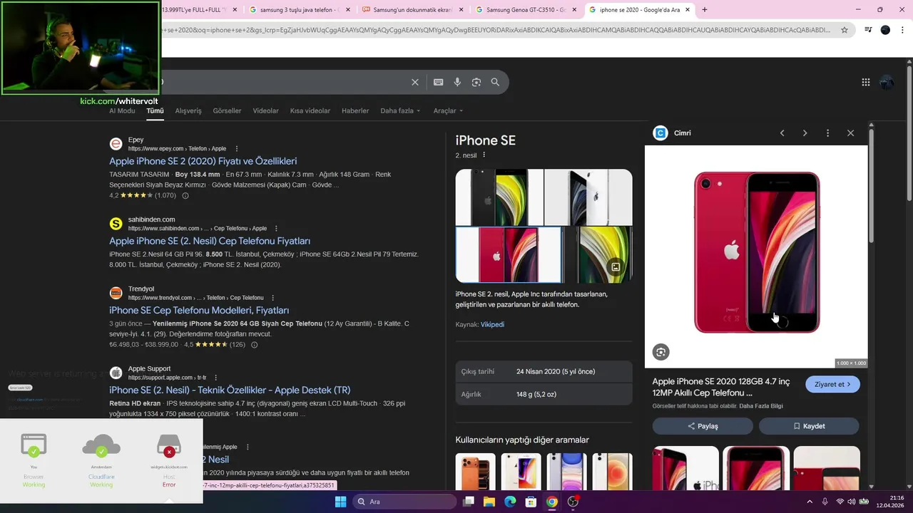
Task: Close the image preview panel
Action: pyautogui.click(x=850, y=133)
